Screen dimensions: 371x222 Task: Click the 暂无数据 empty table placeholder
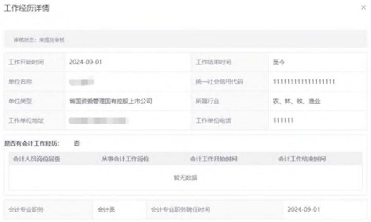(x=185, y=178)
